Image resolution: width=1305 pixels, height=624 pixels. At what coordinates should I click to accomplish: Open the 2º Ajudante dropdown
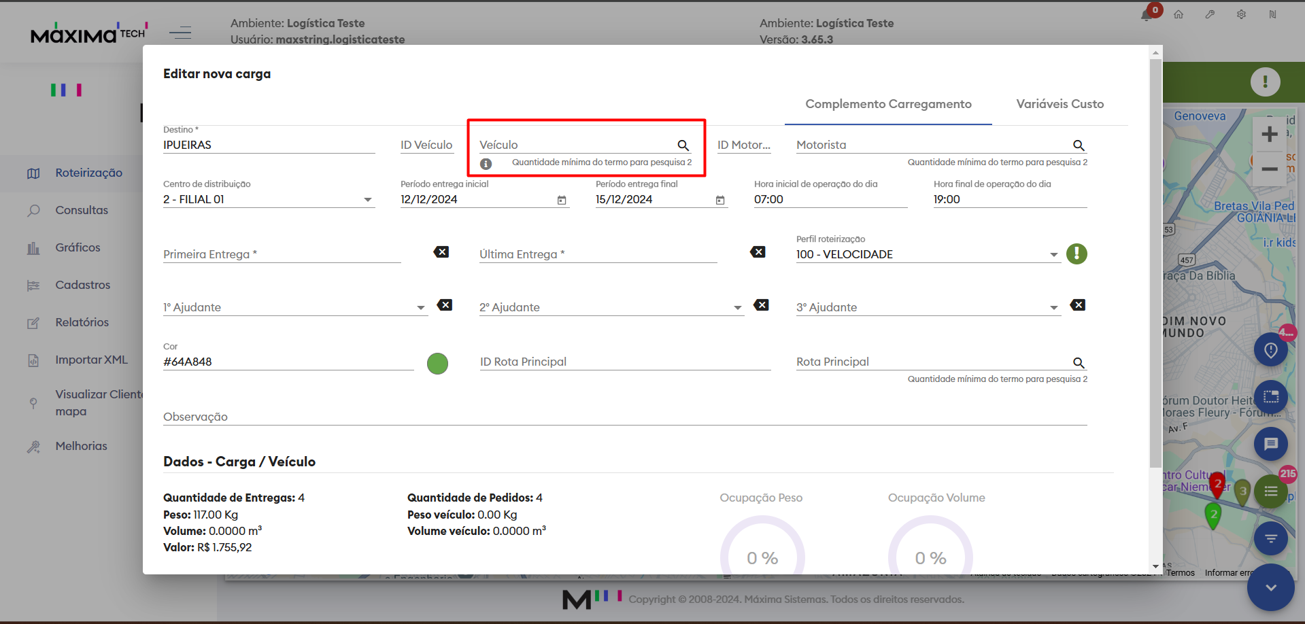(737, 308)
